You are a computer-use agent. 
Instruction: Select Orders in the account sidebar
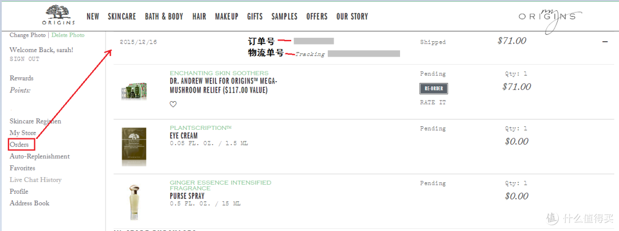[19, 145]
